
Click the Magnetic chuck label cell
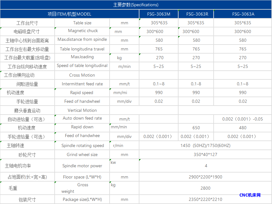coord(83,31)
